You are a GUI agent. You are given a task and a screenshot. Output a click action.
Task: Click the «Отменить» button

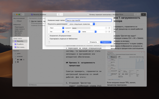coord(93,42)
